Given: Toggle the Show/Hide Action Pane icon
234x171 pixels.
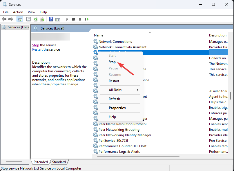Looking at the screenshot, I should [x=58, y=19].
